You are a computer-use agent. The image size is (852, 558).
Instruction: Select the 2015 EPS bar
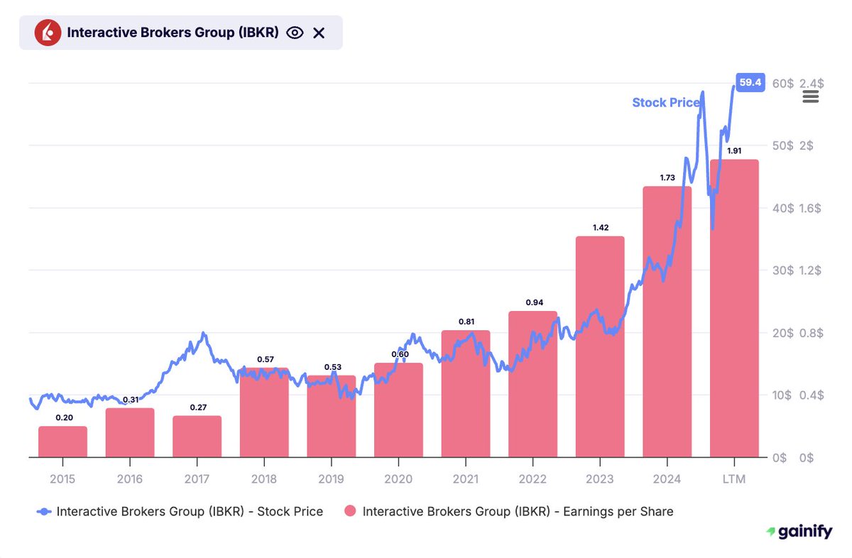pos(62,442)
